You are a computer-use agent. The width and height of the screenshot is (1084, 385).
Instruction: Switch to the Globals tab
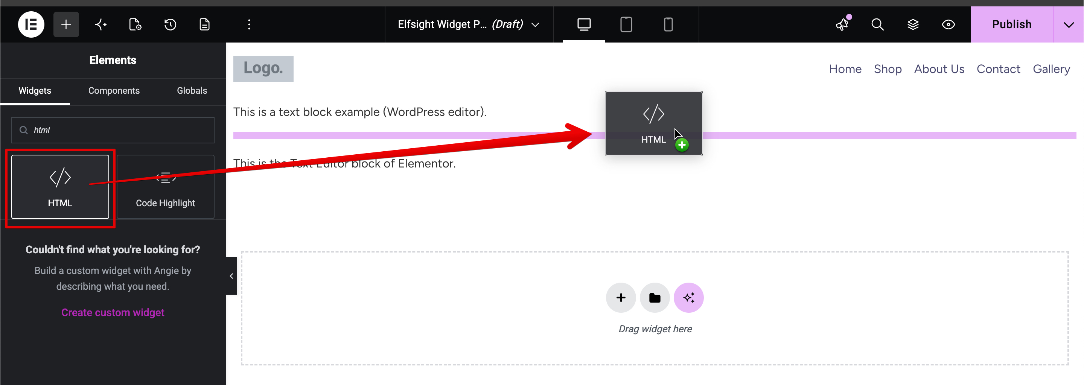click(192, 90)
